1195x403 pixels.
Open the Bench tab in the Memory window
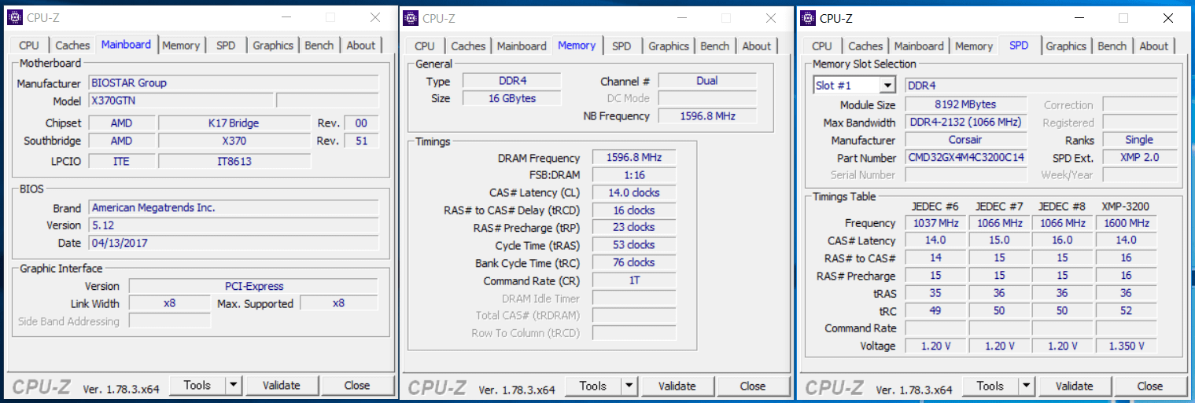click(714, 46)
